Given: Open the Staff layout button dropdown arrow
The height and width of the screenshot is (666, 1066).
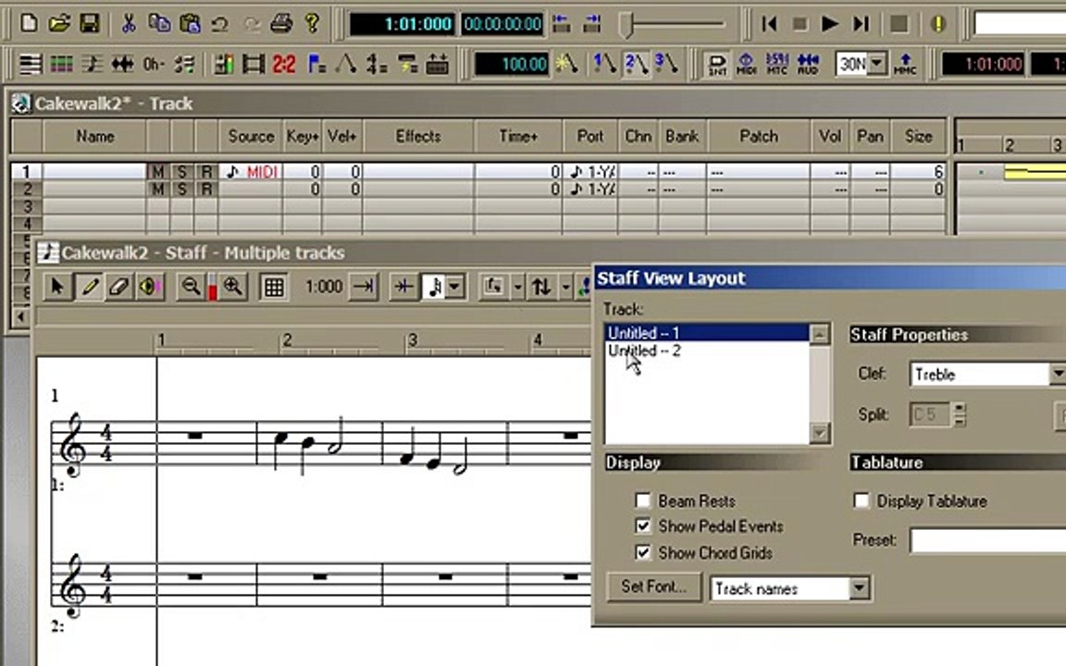Looking at the screenshot, I should 518,288.
